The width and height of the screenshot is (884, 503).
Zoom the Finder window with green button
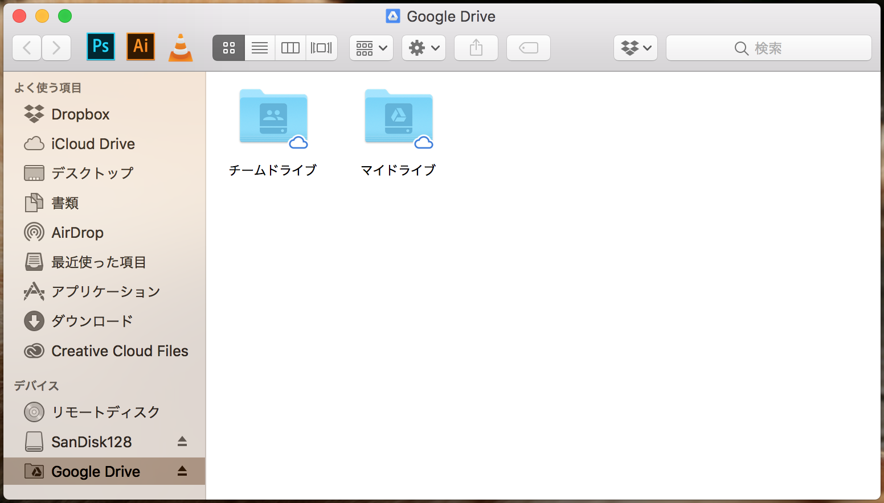pyautogui.click(x=65, y=16)
